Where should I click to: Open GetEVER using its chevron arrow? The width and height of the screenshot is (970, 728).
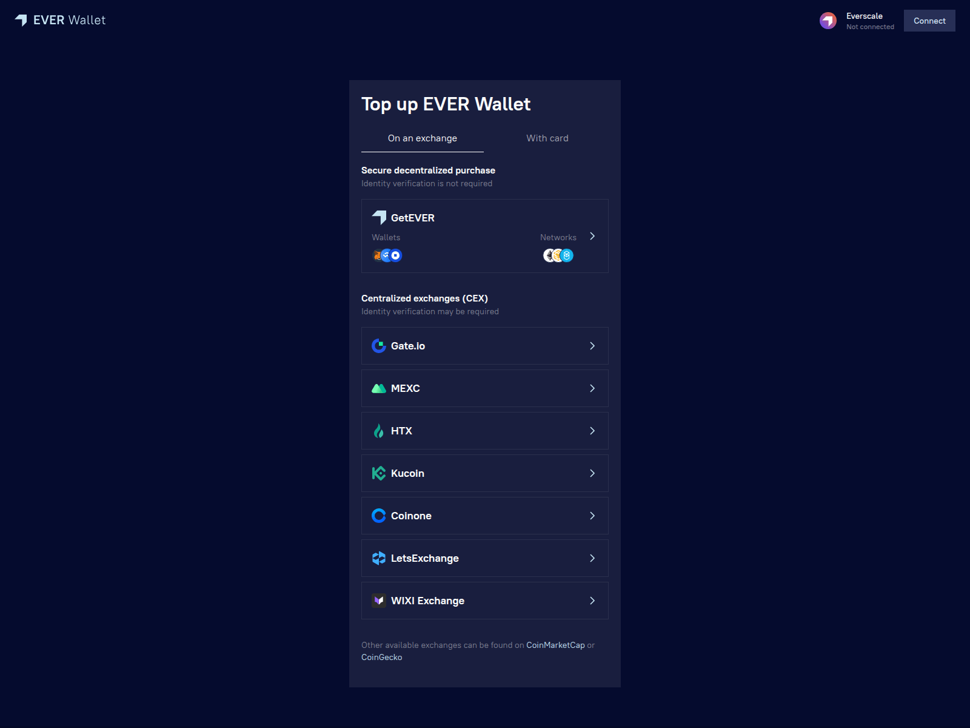coord(592,236)
